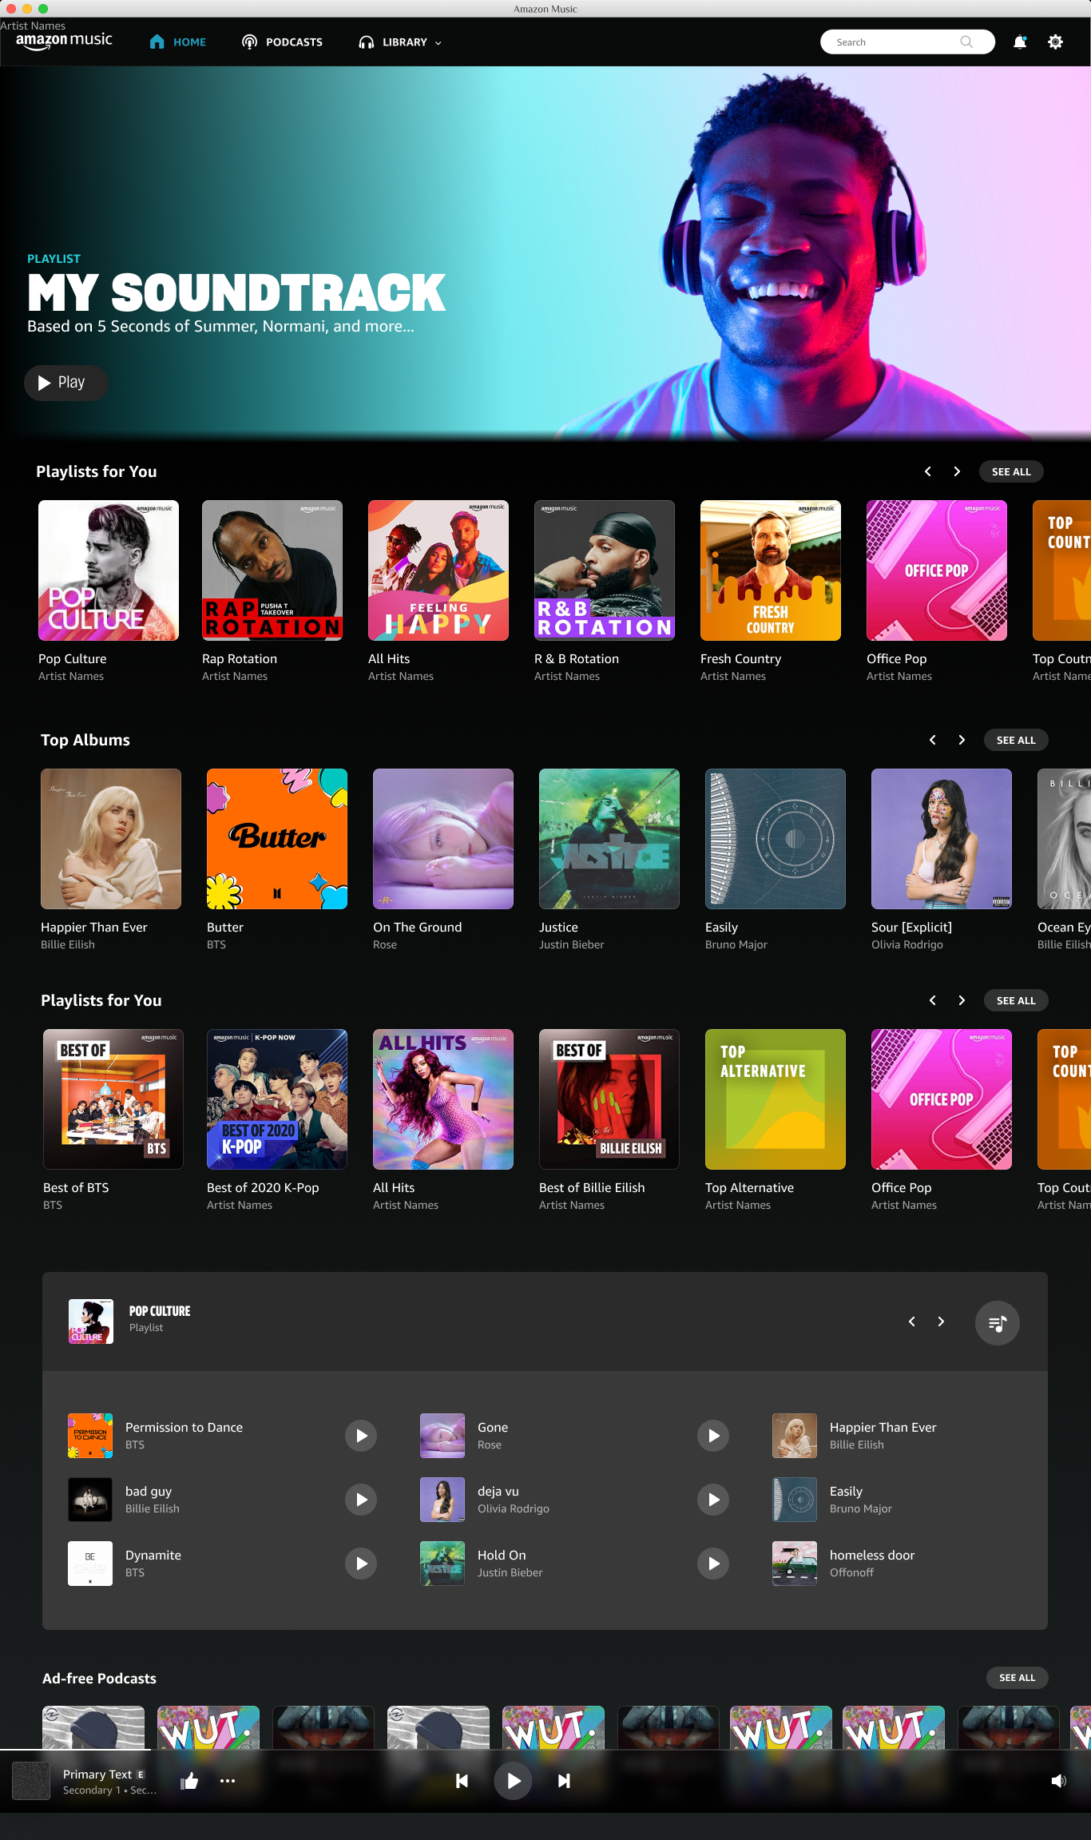Open Easily album by Bruno Major
The image size is (1091, 1840).
[x=776, y=839]
